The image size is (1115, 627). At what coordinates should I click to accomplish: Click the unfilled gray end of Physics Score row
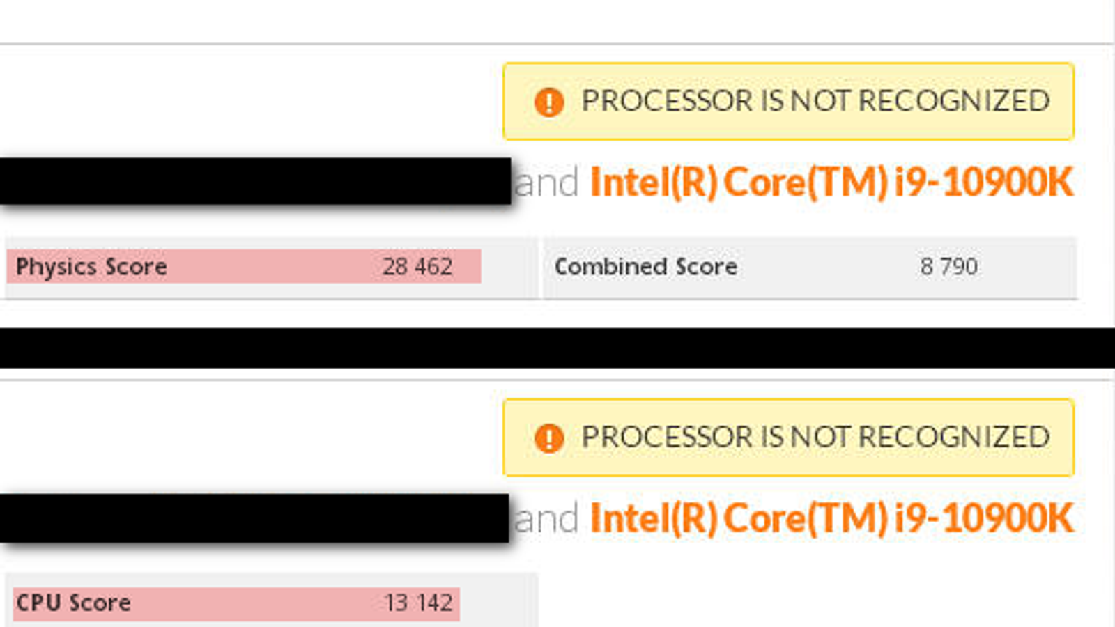509,267
